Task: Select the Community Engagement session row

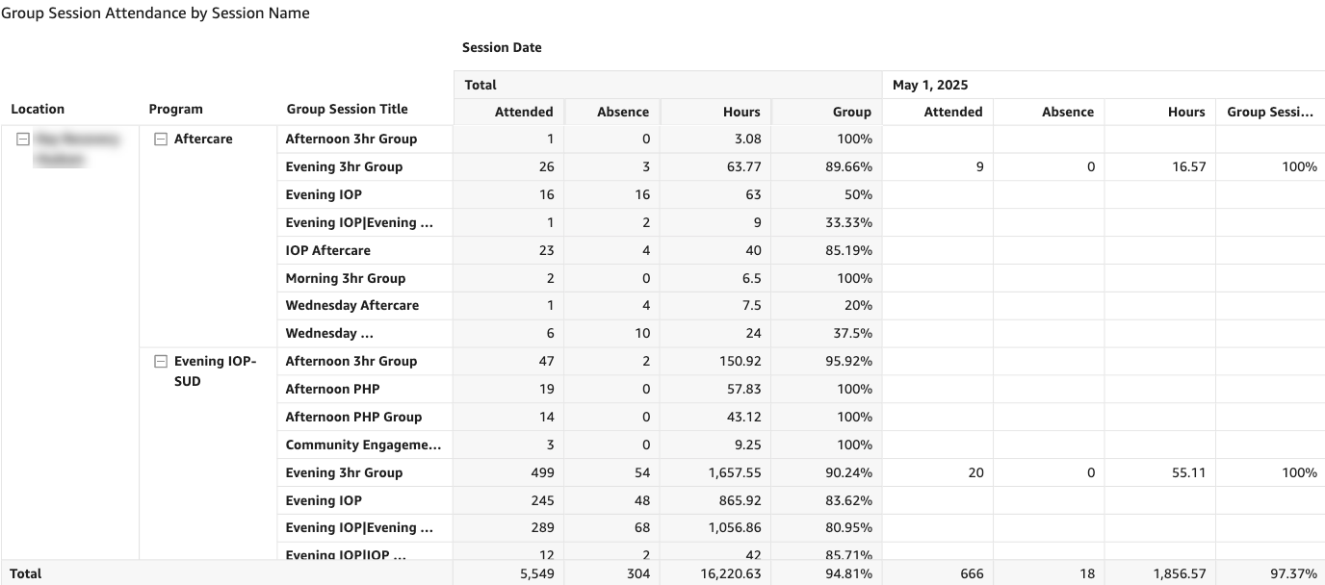Action: (x=363, y=445)
